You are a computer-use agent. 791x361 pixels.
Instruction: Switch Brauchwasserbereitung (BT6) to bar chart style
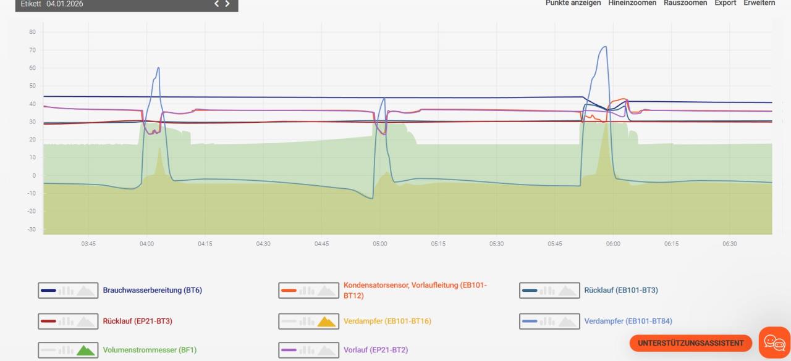pos(66,291)
